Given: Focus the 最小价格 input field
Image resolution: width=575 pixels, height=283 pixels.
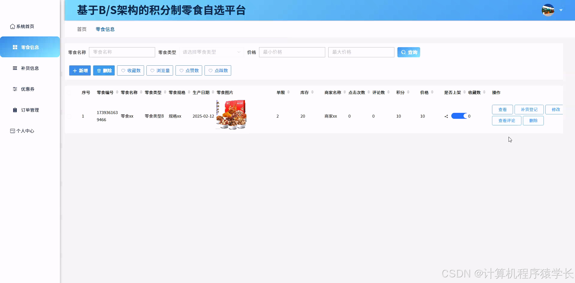Looking at the screenshot, I should (x=292, y=52).
